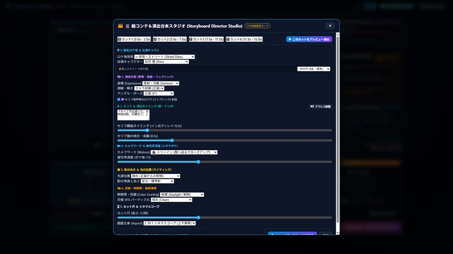Click the 画面比率 (Aspect) label text
This screenshot has height=254, width=453.
coord(130,223)
